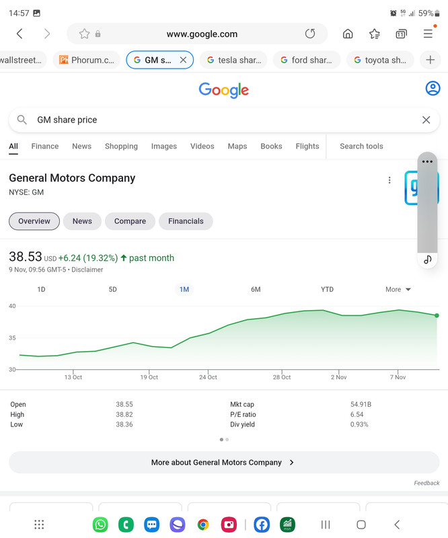The width and height of the screenshot is (448, 538).
Task: Expand More about General Motors Company
Action: tap(224, 462)
